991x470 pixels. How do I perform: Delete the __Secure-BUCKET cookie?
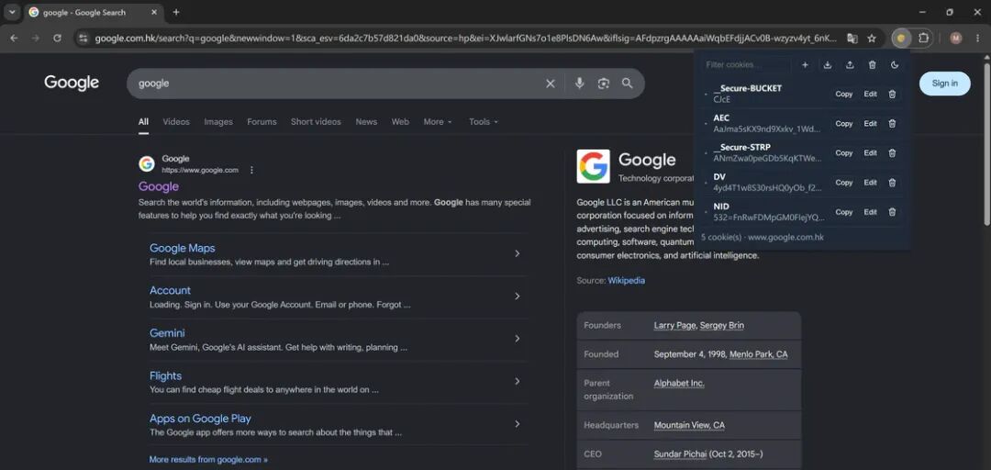(892, 95)
